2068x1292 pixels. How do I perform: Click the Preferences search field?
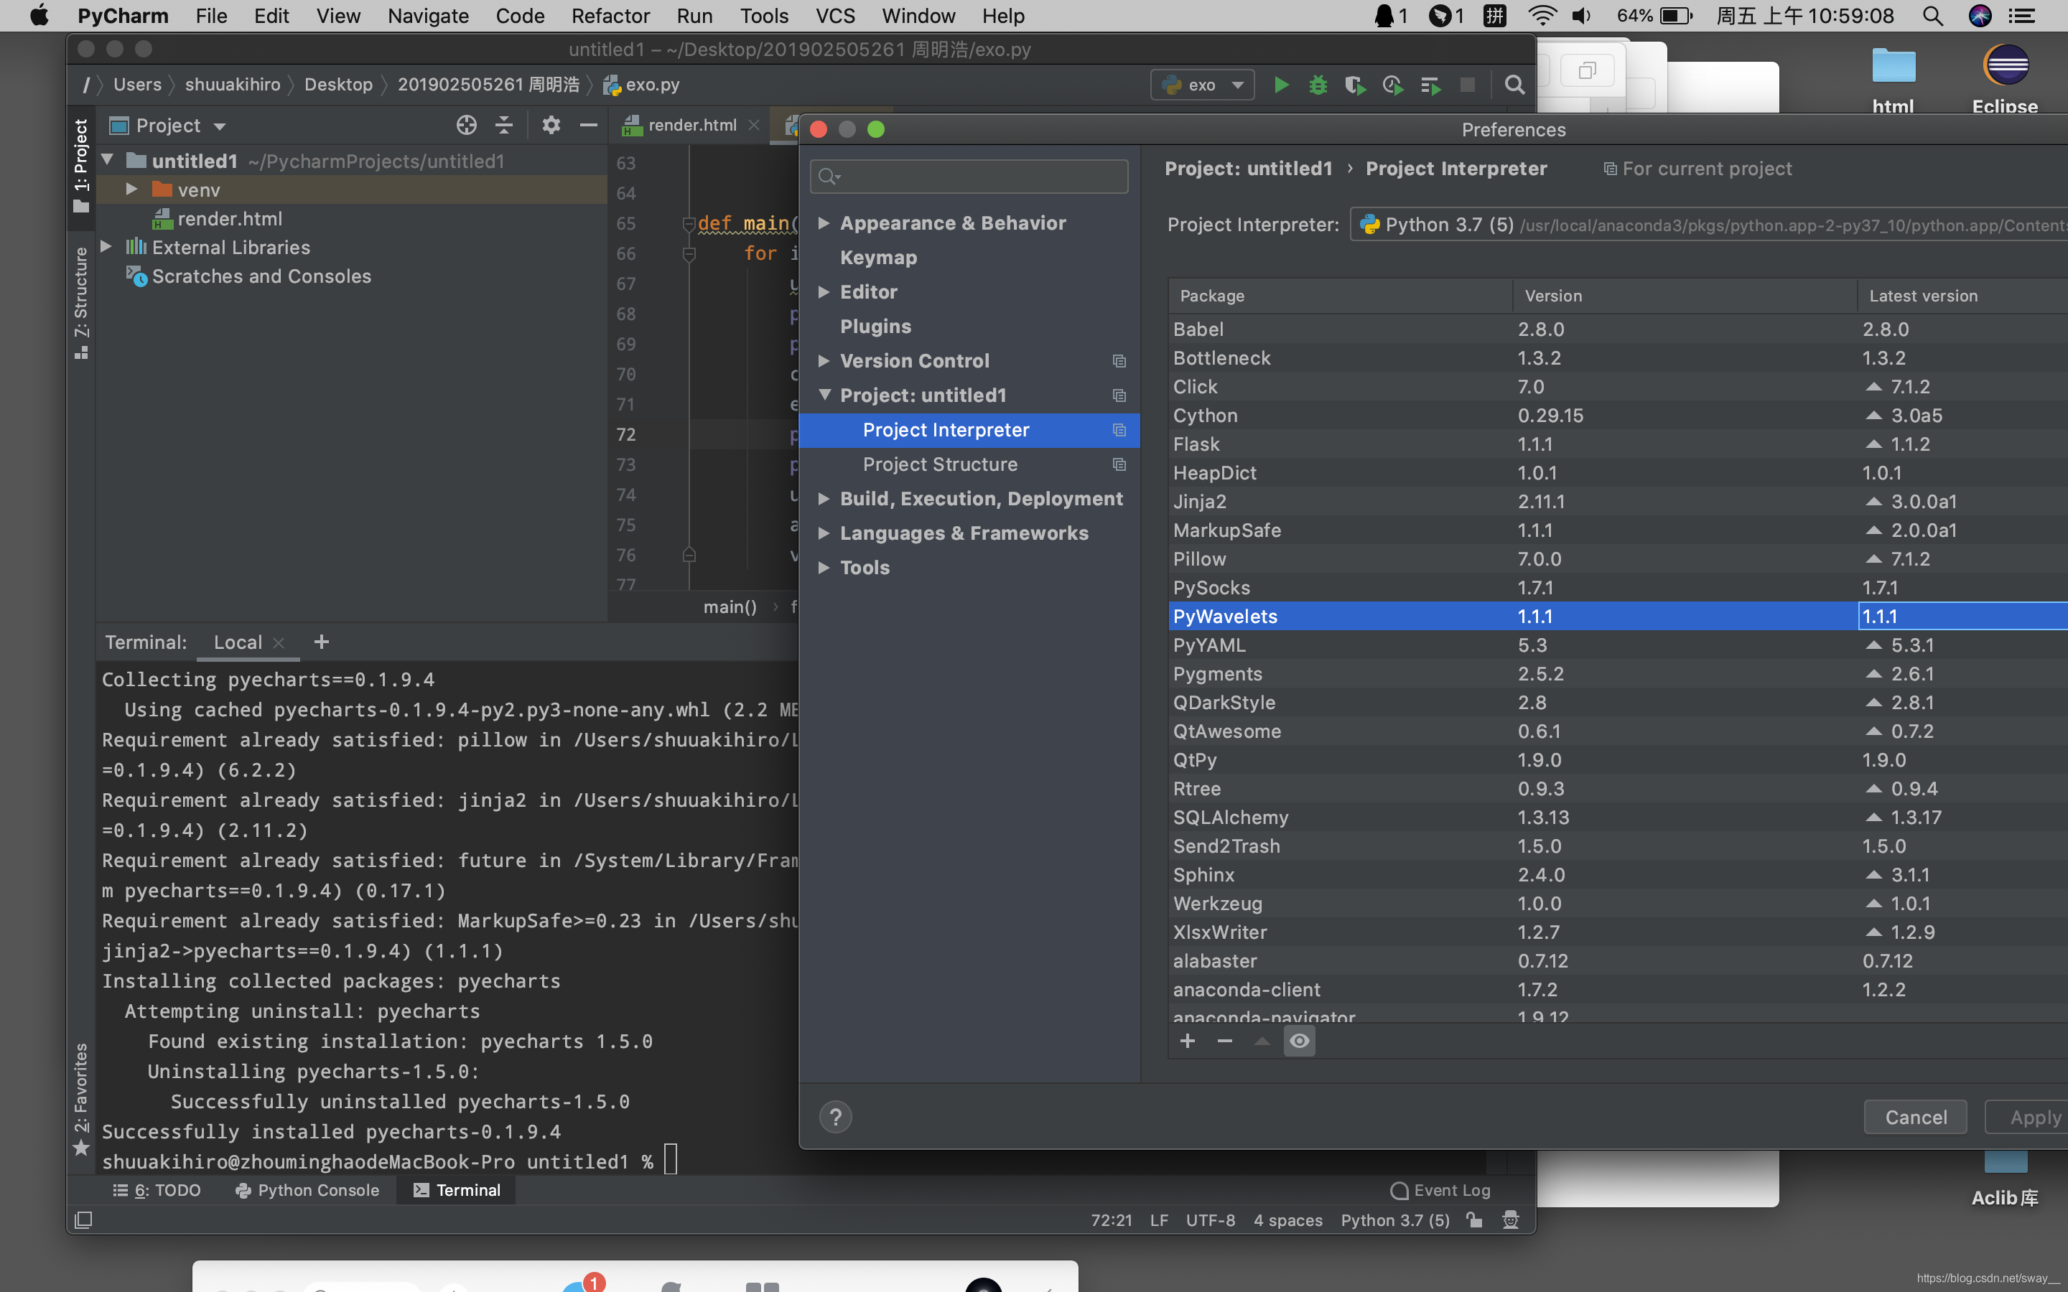coord(969,176)
